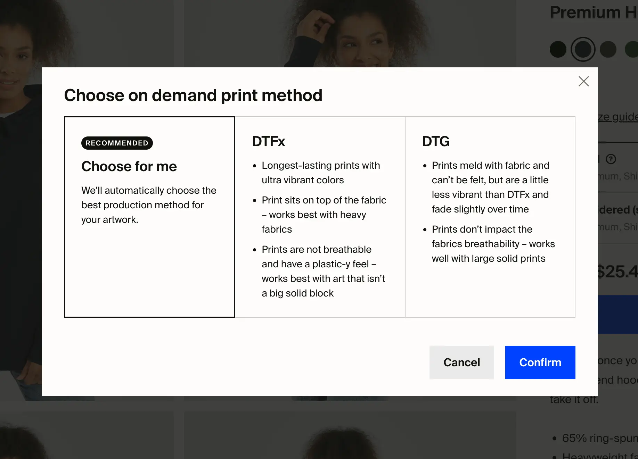The width and height of the screenshot is (638, 459).
Task: Click the currently circled second color swatch
Action: 583,49
